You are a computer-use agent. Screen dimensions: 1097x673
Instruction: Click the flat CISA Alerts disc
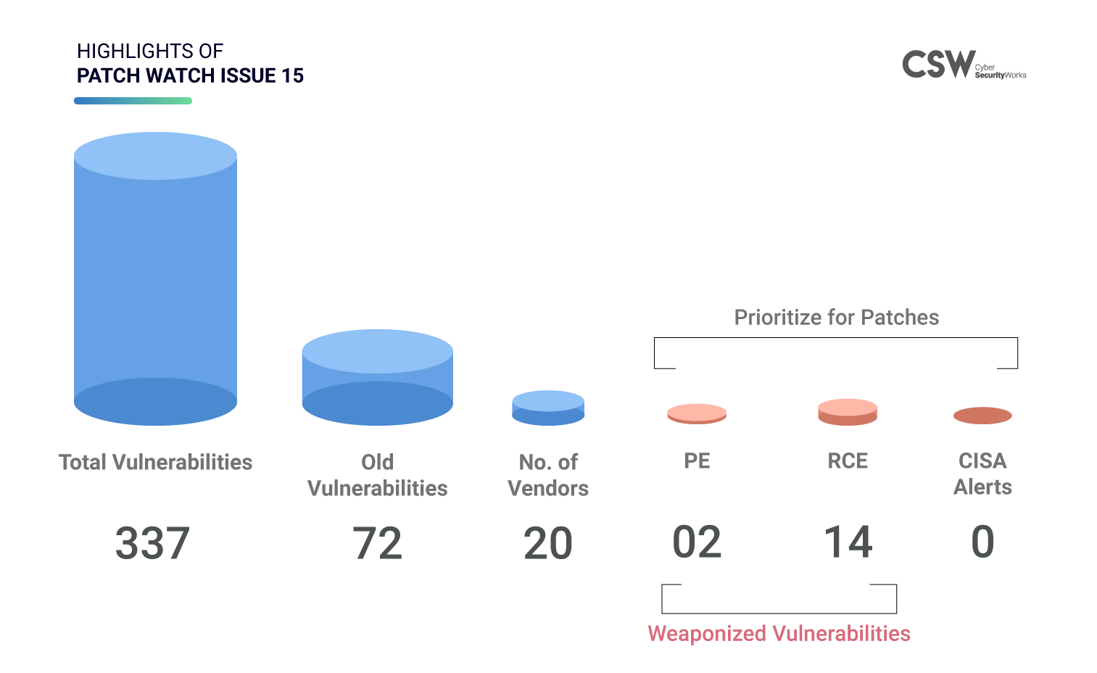[982, 416]
